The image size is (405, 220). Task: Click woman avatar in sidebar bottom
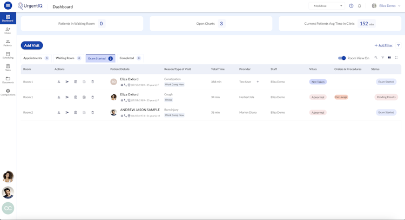pyautogui.click(x=8, y=177)
